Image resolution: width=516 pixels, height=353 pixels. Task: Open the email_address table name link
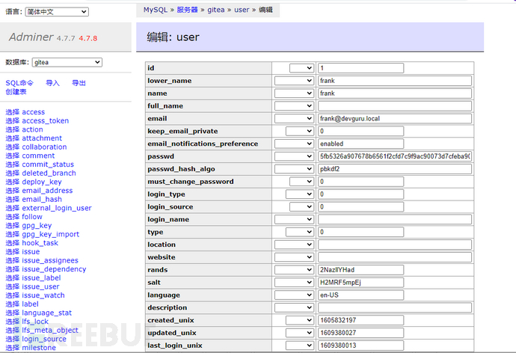47,191
